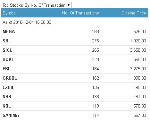150x122 pixels.
Task: Open the SANIMA stock symbol
Action: (x=11, y=115)
